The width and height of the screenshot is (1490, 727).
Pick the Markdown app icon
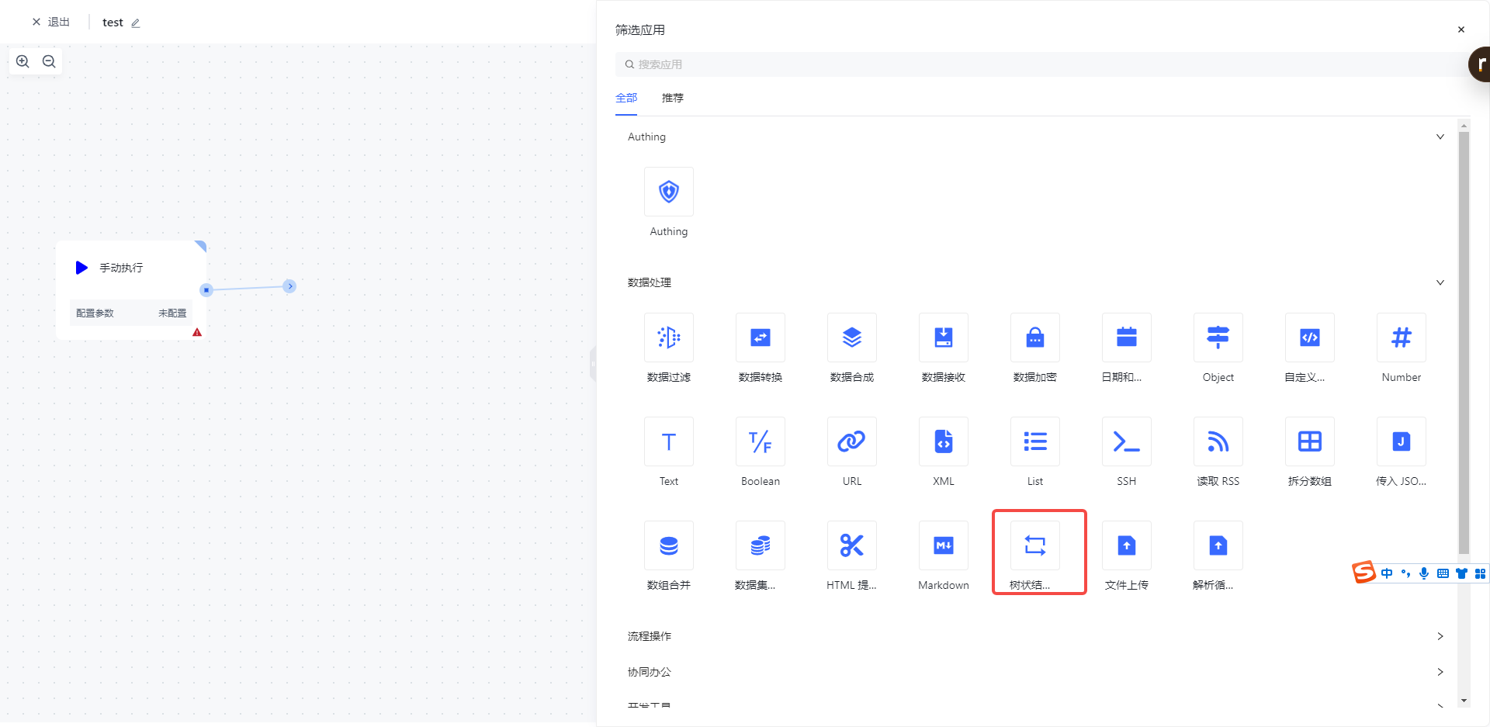943,545
